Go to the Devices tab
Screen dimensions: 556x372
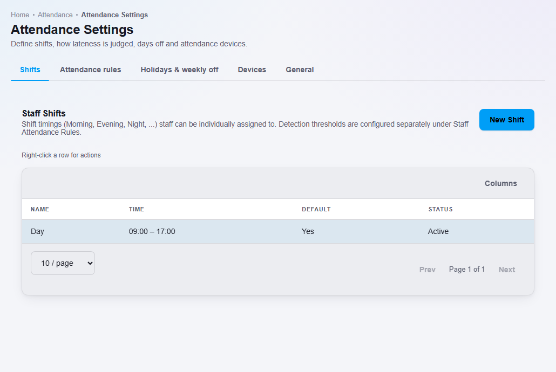252,70
